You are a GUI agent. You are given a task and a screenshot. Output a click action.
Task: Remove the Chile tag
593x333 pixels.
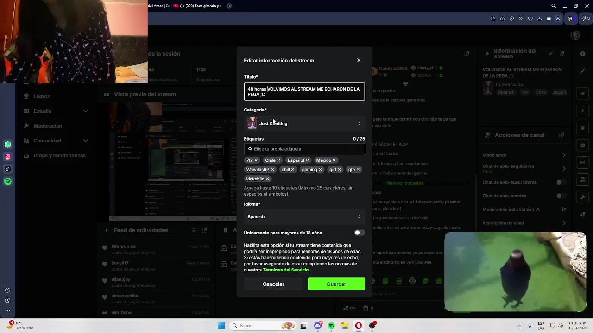point(278,160)
